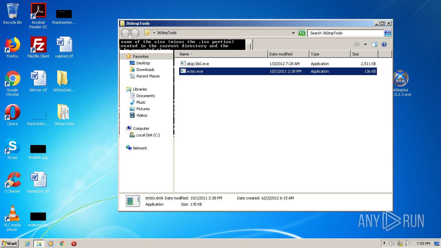441x248 pixels.
Task: Launch Acrobat Reader DC from desktop
Action: click(38, 16)
